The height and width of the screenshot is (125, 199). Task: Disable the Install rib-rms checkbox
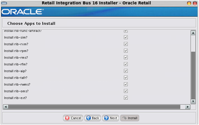(126, 58)
